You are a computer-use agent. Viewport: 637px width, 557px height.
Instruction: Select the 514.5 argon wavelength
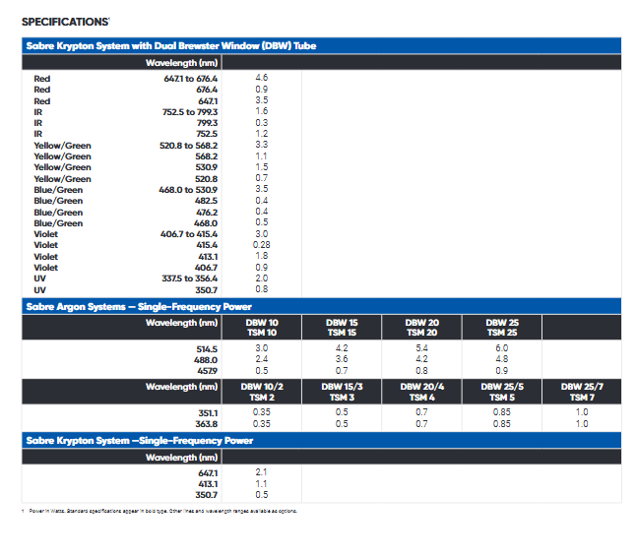207,349
